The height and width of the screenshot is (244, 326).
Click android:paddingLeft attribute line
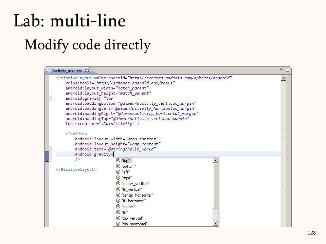[131, 108]
